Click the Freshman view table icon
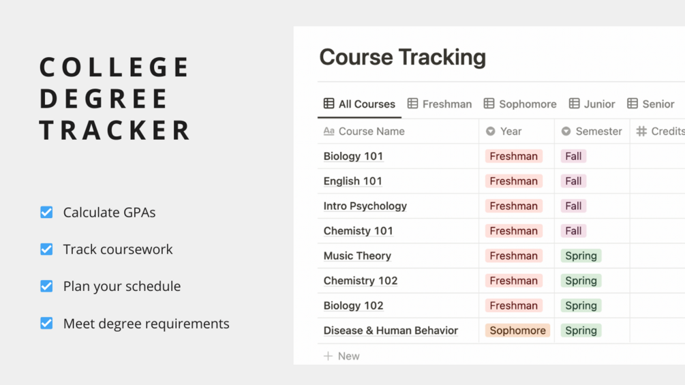The image size is (685, 385). (413, 104)
